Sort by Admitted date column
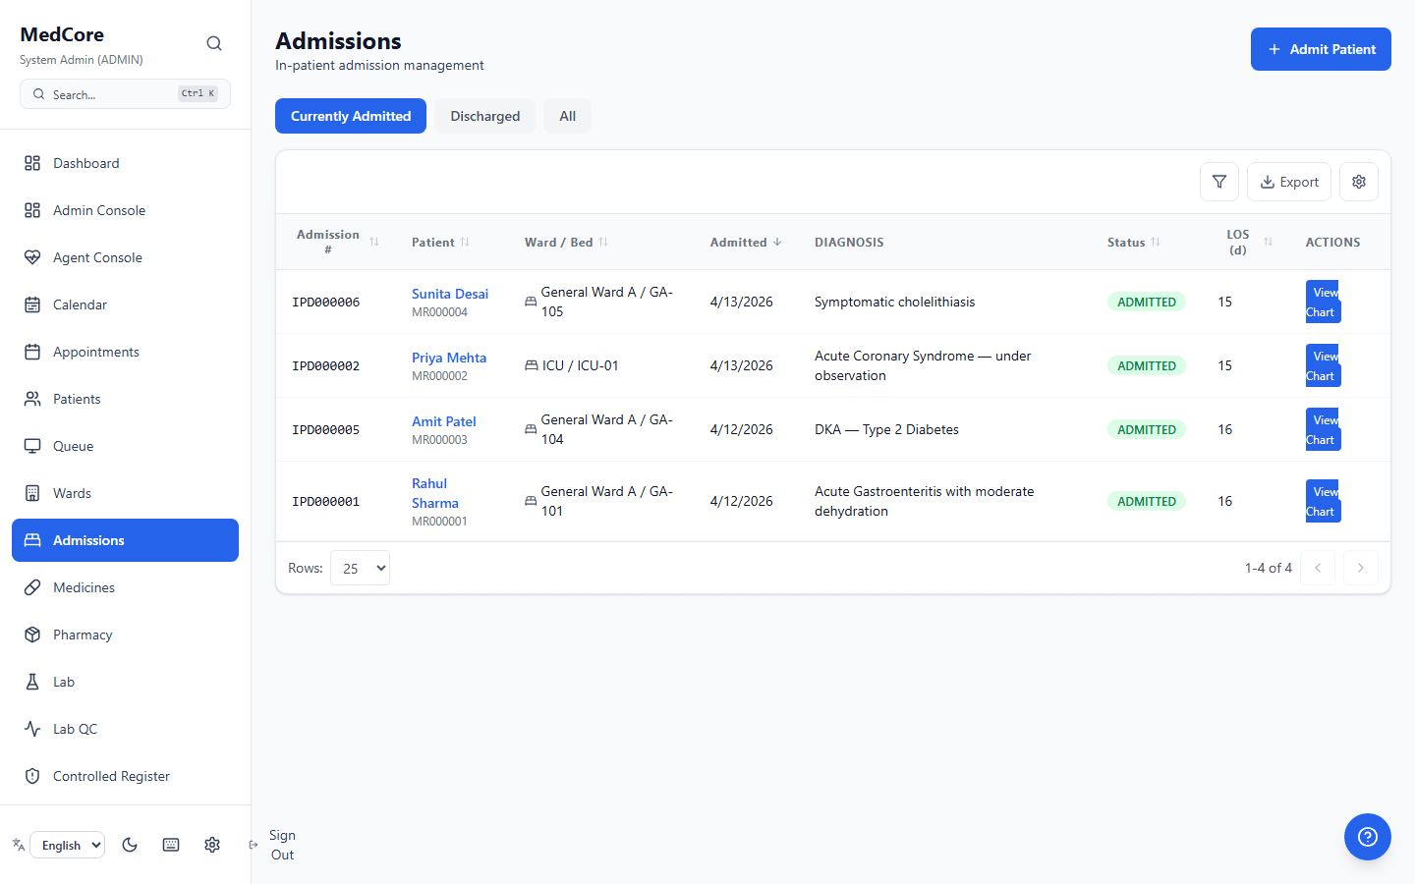Image resolution: width=1415 pixels, height=884 pixels. (746, 242)
